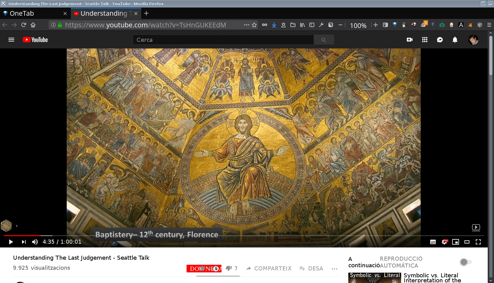
Task: Zoom in with plus button
Action: click(376, 25)
